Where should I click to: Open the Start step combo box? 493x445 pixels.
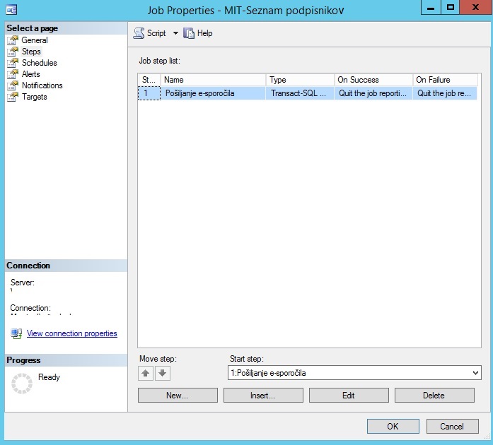pos(354,373)
